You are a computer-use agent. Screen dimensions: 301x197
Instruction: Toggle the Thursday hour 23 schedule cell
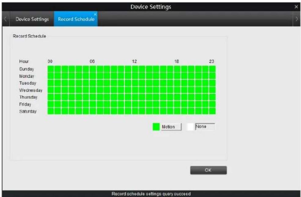point(212,97)
